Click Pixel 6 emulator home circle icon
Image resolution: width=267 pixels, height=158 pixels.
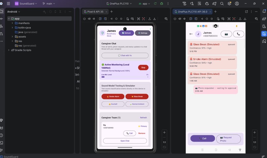pos(116,19)
